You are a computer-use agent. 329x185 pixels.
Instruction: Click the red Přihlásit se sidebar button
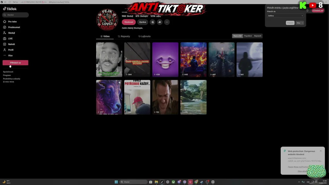click(15, 63)
